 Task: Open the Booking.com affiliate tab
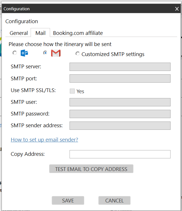tap(78, 33)
